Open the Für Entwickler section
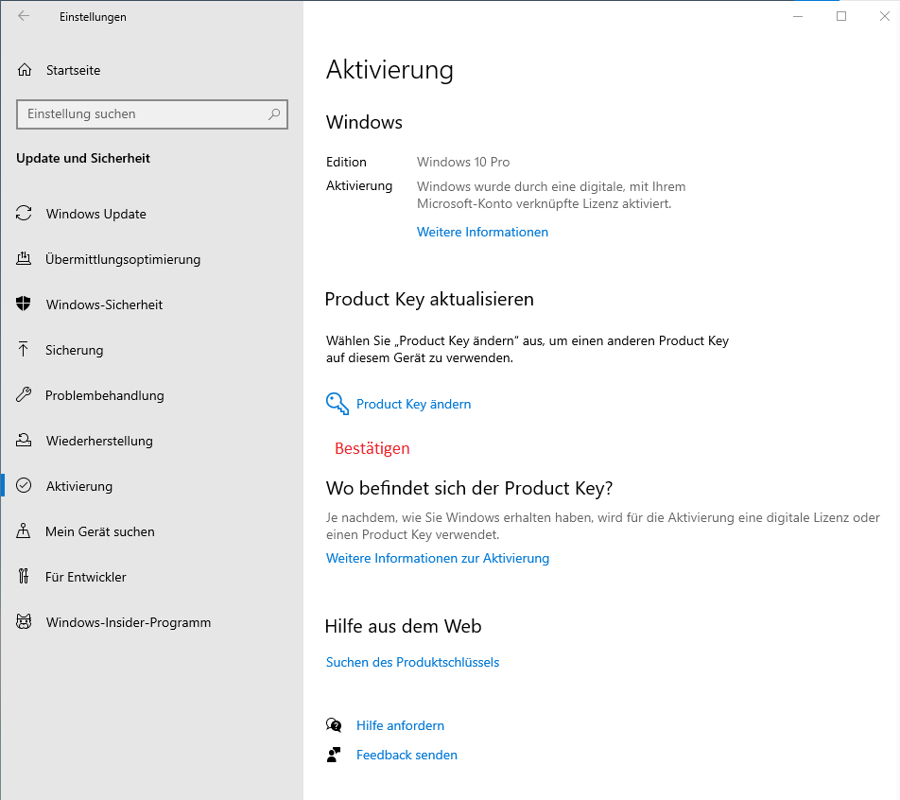The height and width of the screenshot is (800, 900). (85, 577)
